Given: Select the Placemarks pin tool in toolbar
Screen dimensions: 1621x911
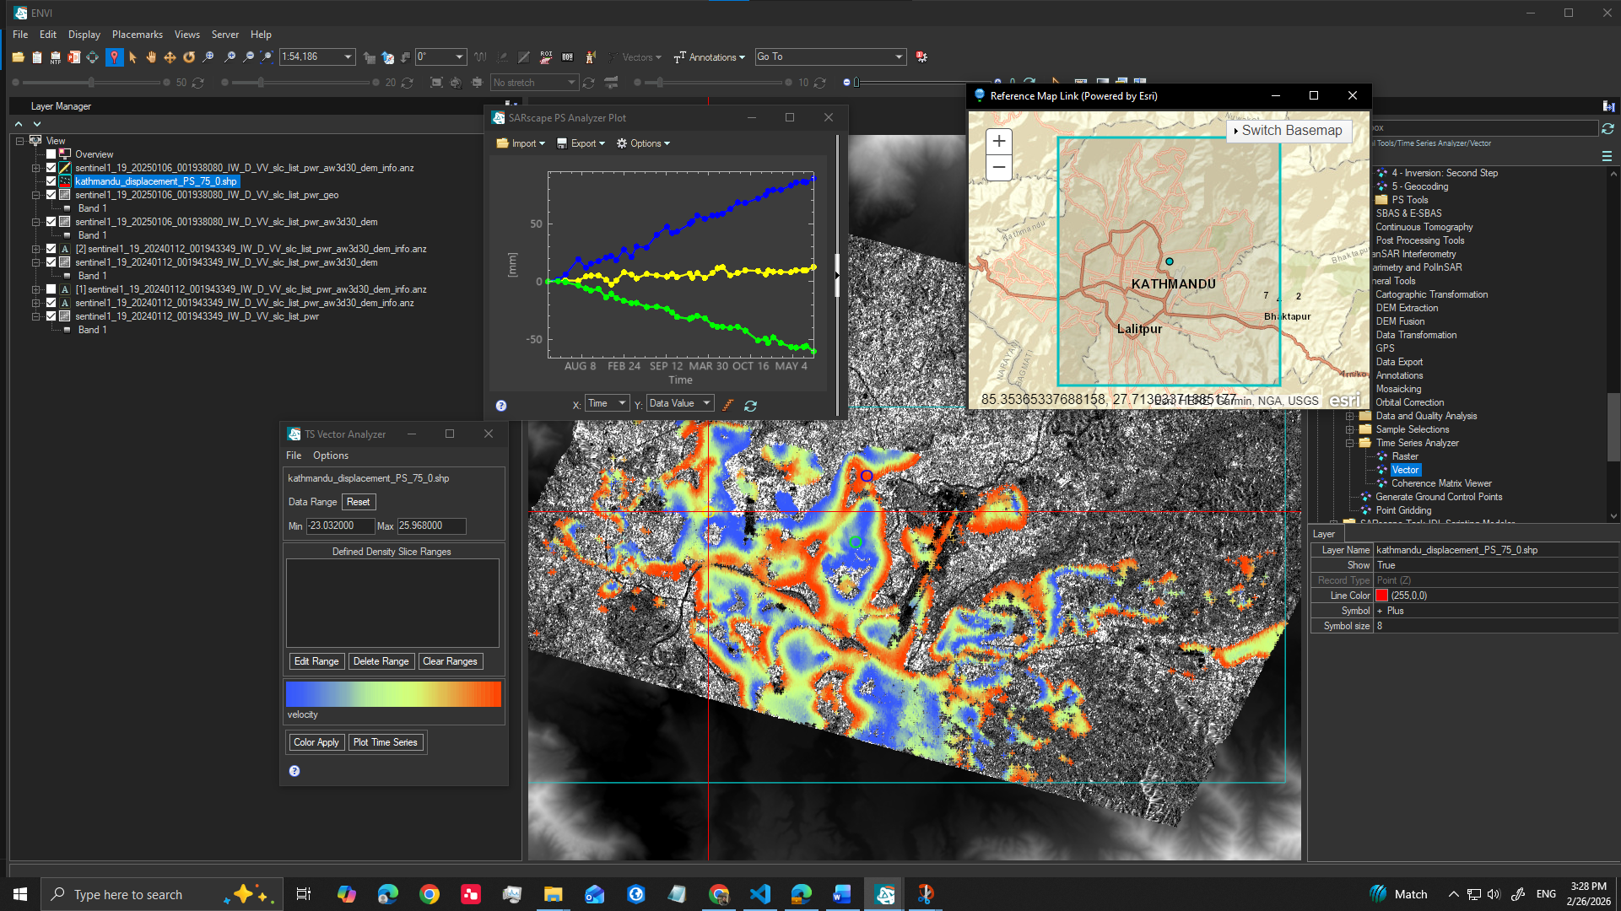Looking at the screenshot, I should point(115,57).
